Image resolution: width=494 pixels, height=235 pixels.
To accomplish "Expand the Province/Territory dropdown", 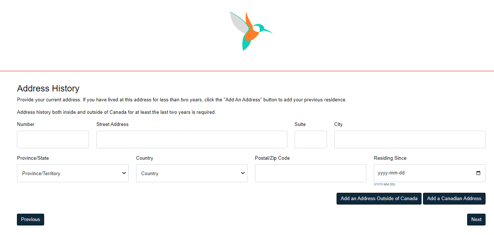I will tap(73, 173).
